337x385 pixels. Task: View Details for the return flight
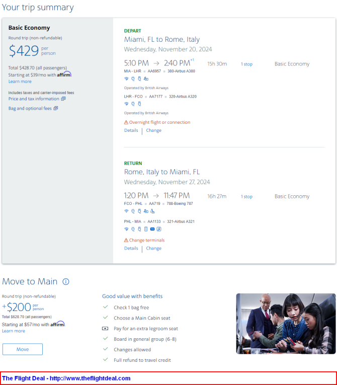click(131, 248)
